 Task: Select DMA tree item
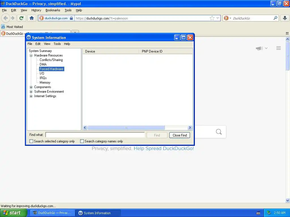click(43, 64)
